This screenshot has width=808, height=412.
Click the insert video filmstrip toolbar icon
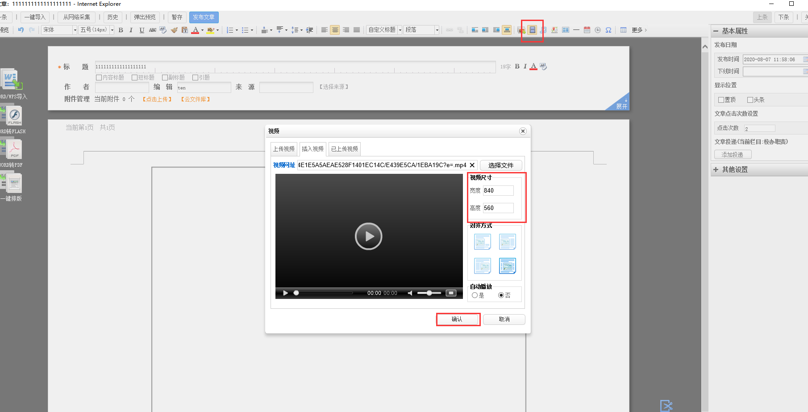[532, 30]
